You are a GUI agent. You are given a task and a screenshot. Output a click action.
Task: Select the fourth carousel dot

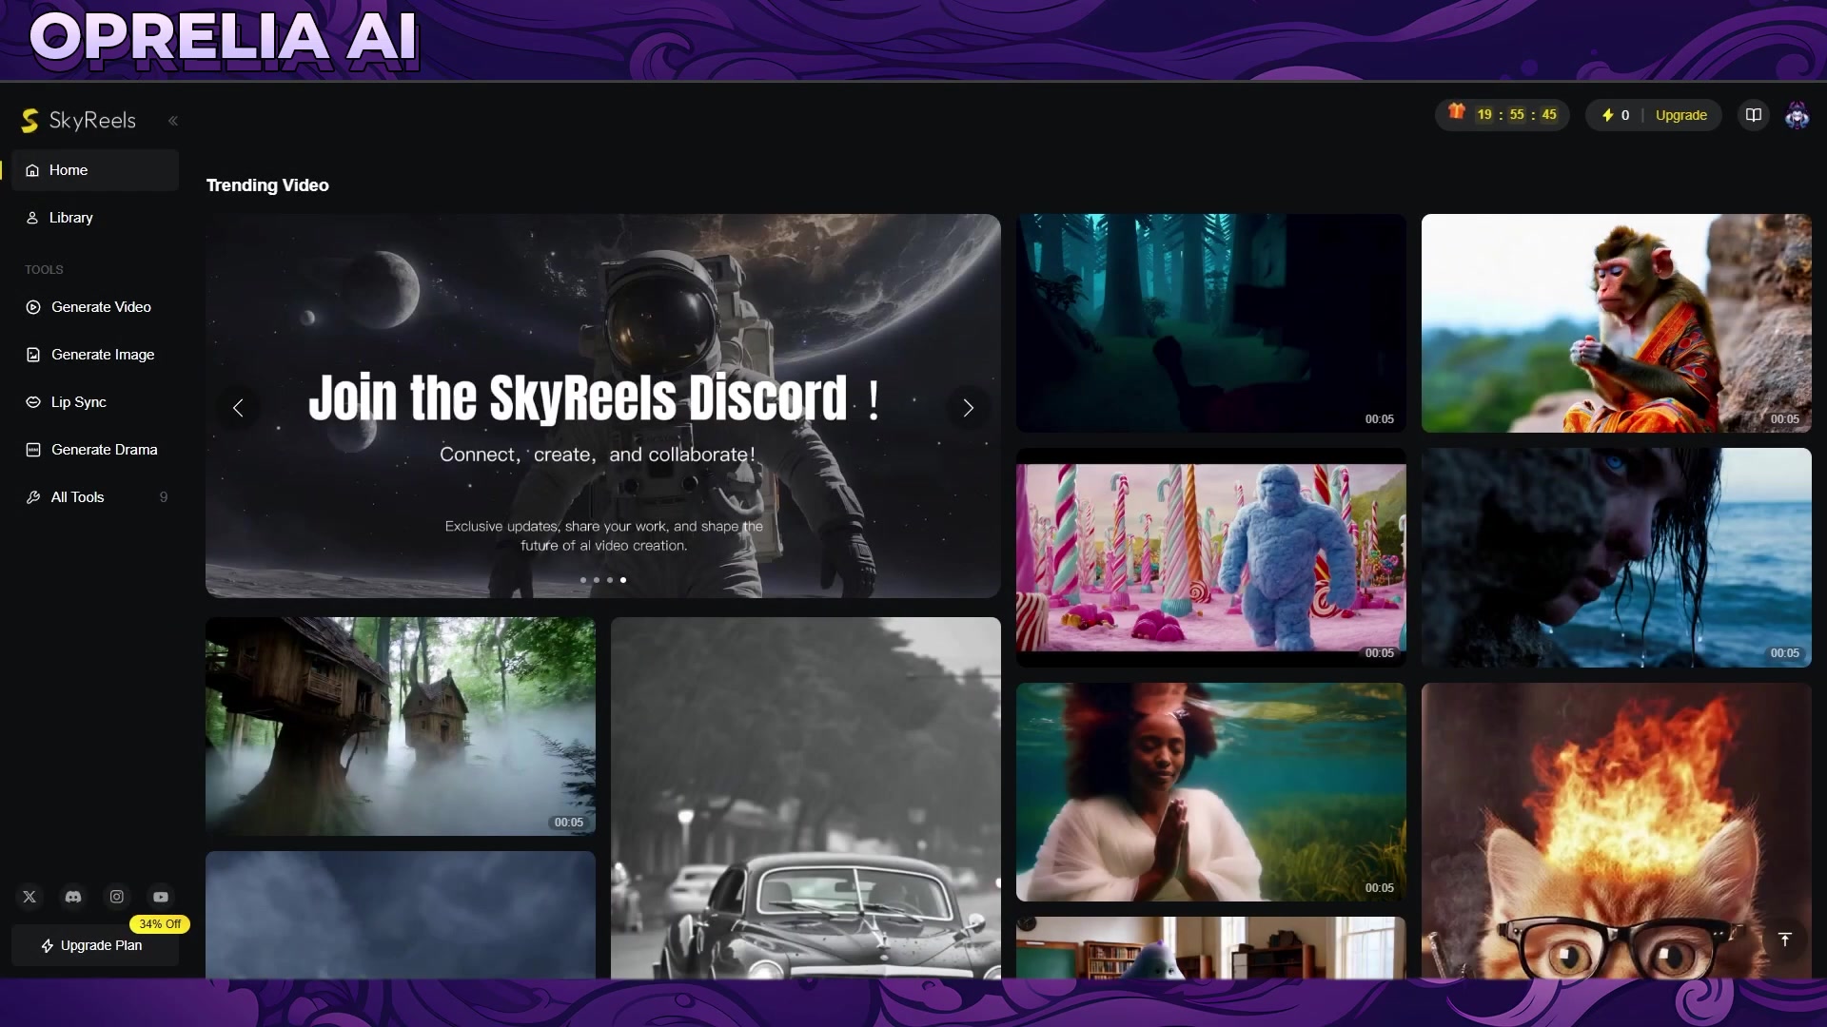[x=623, y=580]
